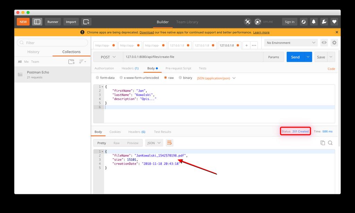355x213 pixels.
Task: Create new collection folder icon
Action: tap(71, 62)
